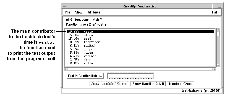Image resolution: width=230 pixels, height=99 pixels.
Task: Select the getHash function row
Action: click(140, 56)
